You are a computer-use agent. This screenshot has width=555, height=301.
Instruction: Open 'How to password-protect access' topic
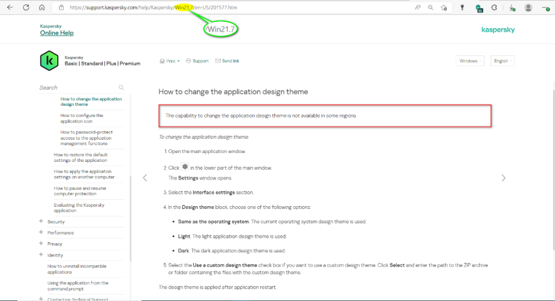point(87,137)
